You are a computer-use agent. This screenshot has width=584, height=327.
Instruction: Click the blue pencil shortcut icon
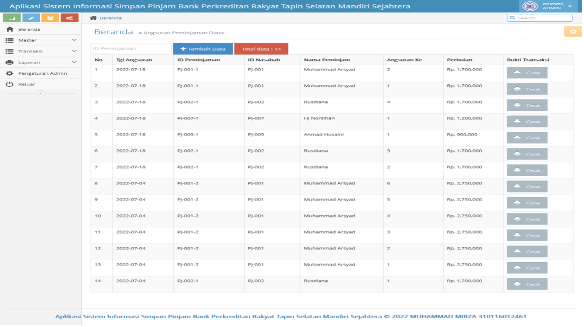coord(31,18)
